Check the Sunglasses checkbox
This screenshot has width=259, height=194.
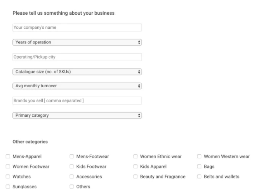click(8, 187)
